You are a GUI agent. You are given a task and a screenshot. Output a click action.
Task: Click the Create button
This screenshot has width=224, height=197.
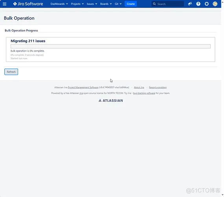(x=130, y=4)
